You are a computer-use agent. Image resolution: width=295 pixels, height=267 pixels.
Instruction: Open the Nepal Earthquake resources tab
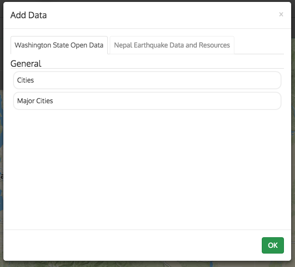(172, 45)
